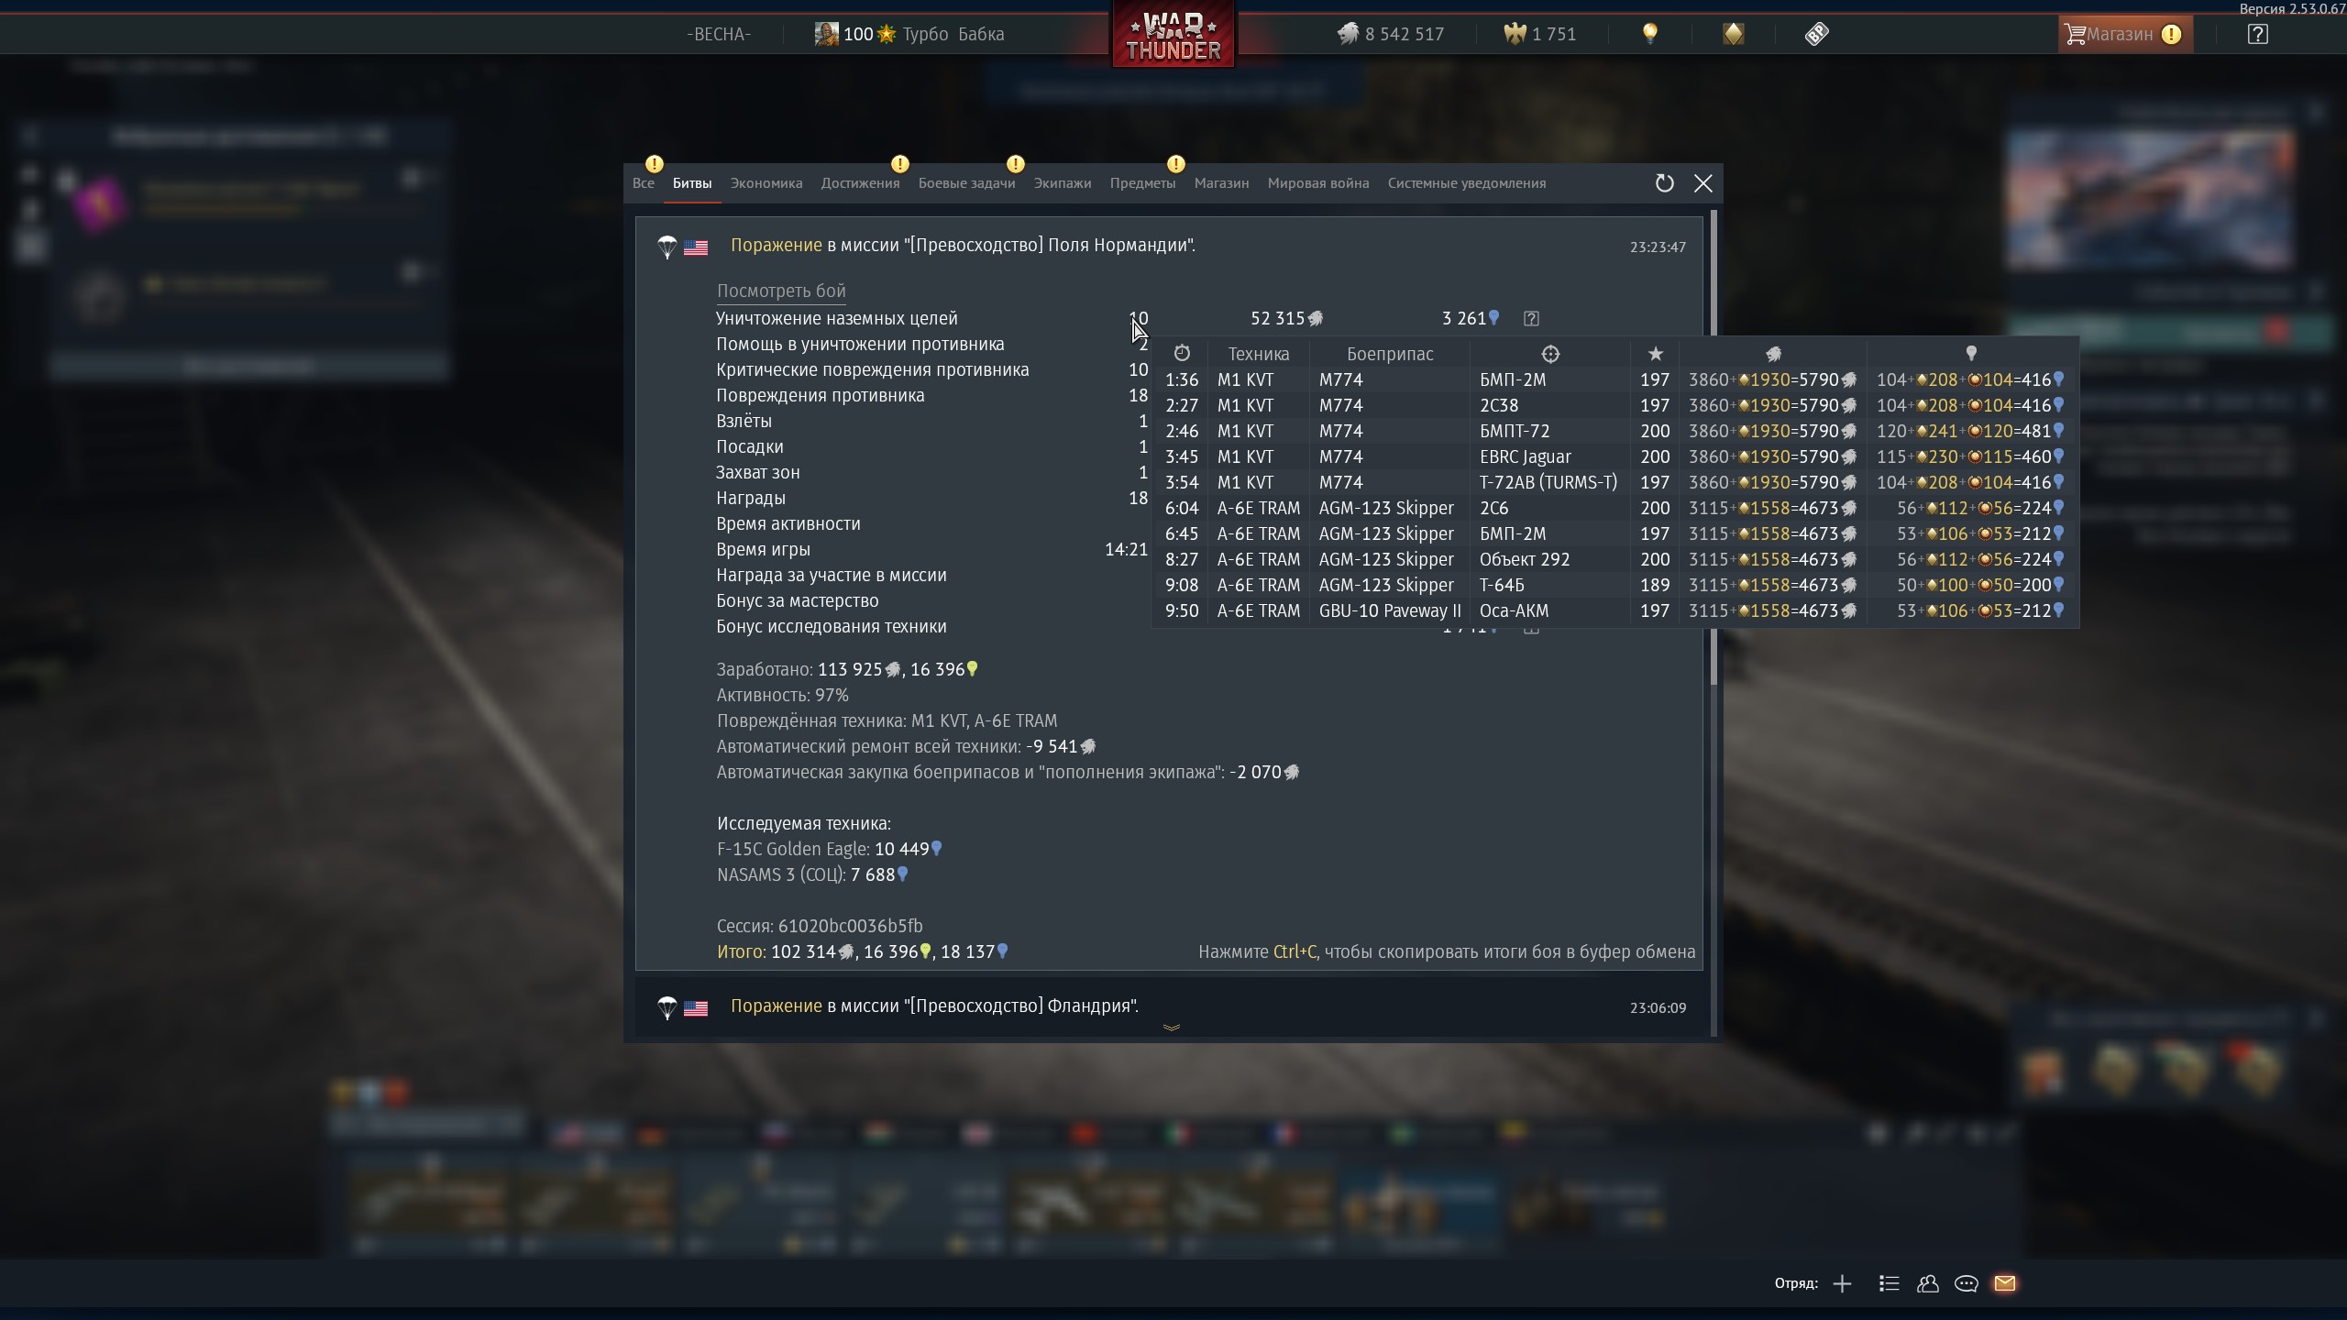Collapse the Поля Нормандии battle entry header

(x=963, y=246)
